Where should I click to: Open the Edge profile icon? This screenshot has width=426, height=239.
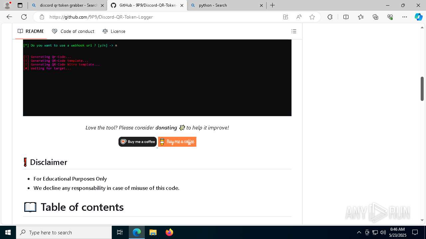(x=7, y=5)
